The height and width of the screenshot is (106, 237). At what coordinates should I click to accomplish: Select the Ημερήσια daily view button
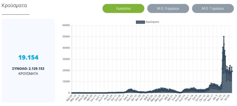(x=123, y=8)
